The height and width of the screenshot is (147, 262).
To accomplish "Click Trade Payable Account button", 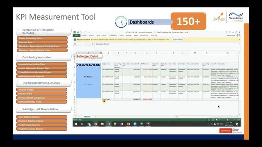I will click(42, 125).
